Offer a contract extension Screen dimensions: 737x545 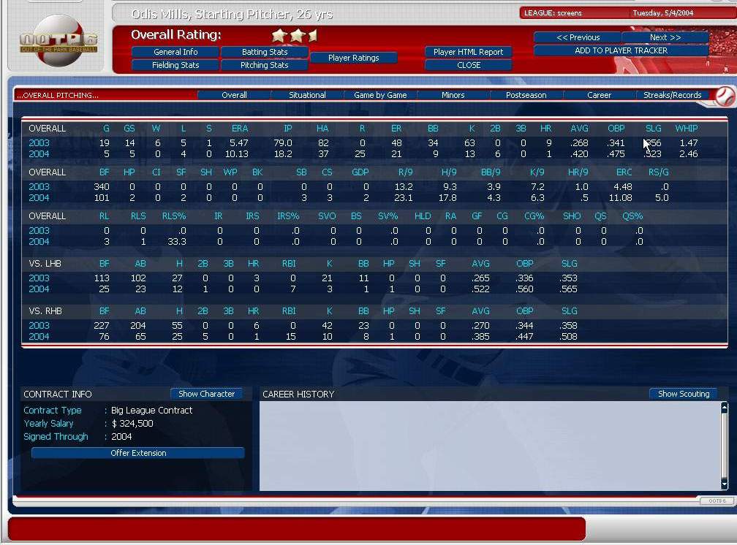[x=138, y=453]
